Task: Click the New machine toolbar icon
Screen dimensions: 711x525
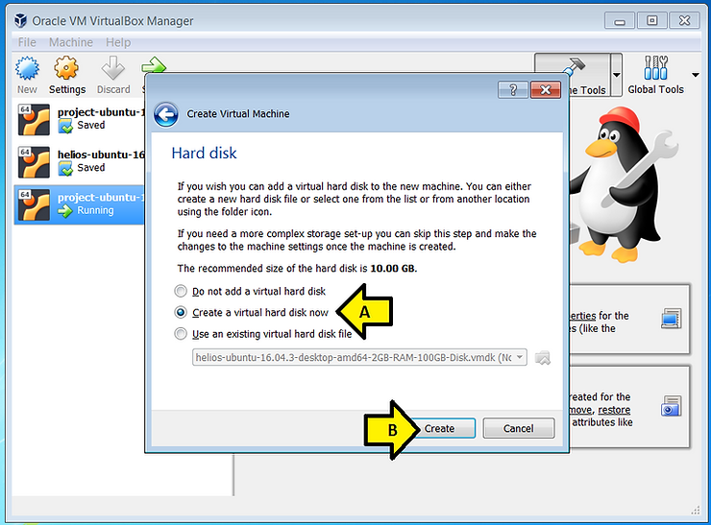Action: pyautogui.click(x=27, y=75)
